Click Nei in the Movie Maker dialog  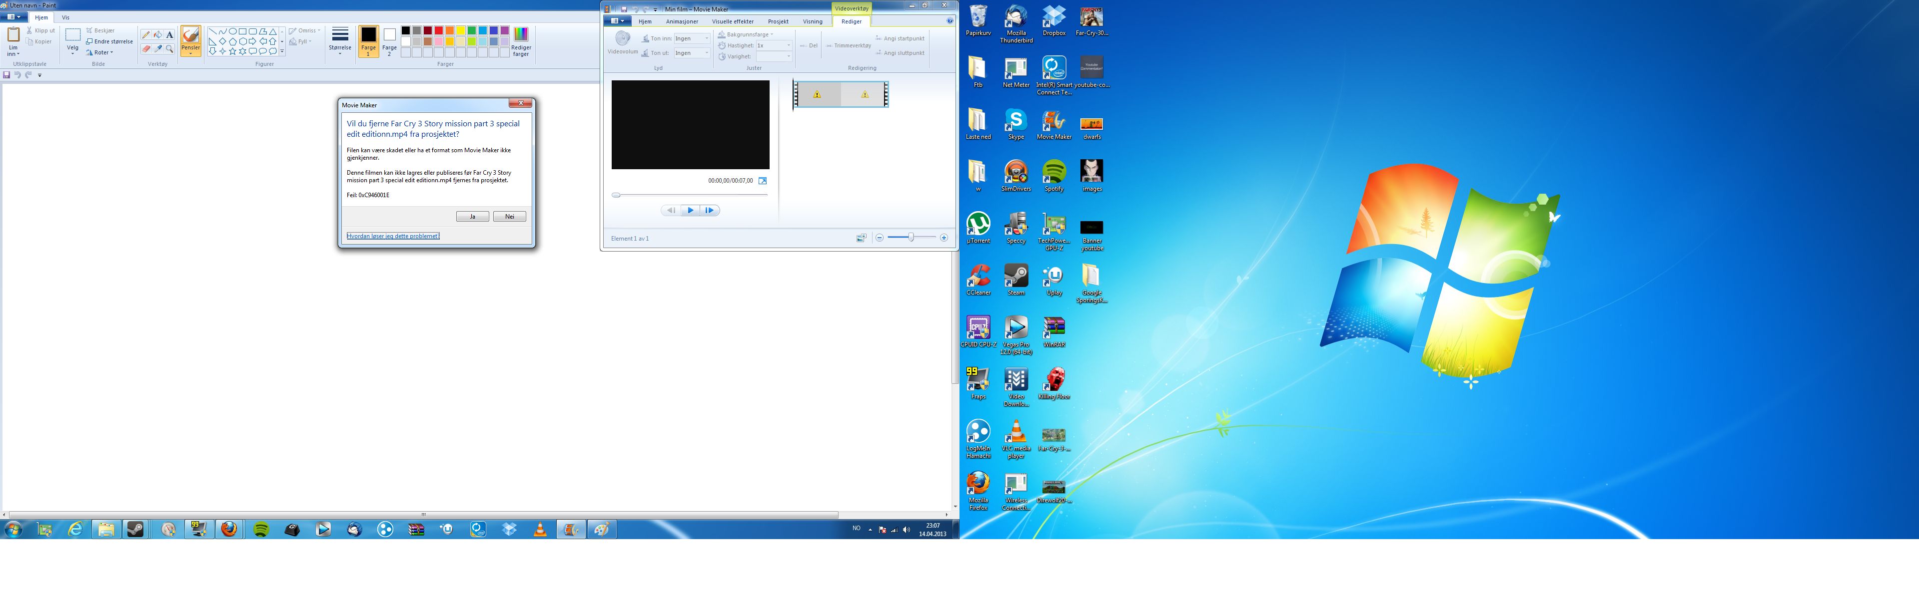[510, 217]
